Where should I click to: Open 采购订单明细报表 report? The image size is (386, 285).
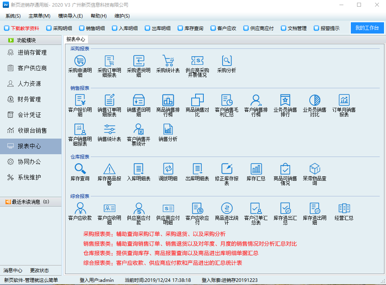click(x=109, y=61)
